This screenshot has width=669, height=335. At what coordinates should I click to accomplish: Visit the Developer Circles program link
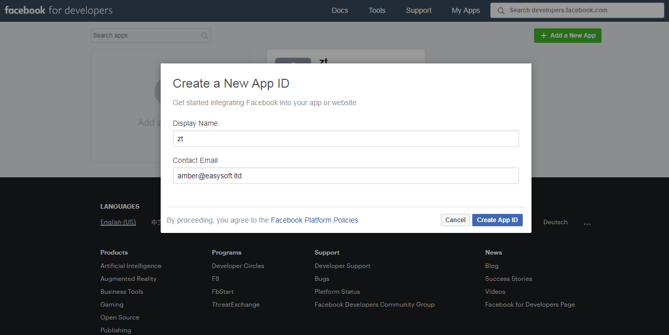click(x=238, y=266)
